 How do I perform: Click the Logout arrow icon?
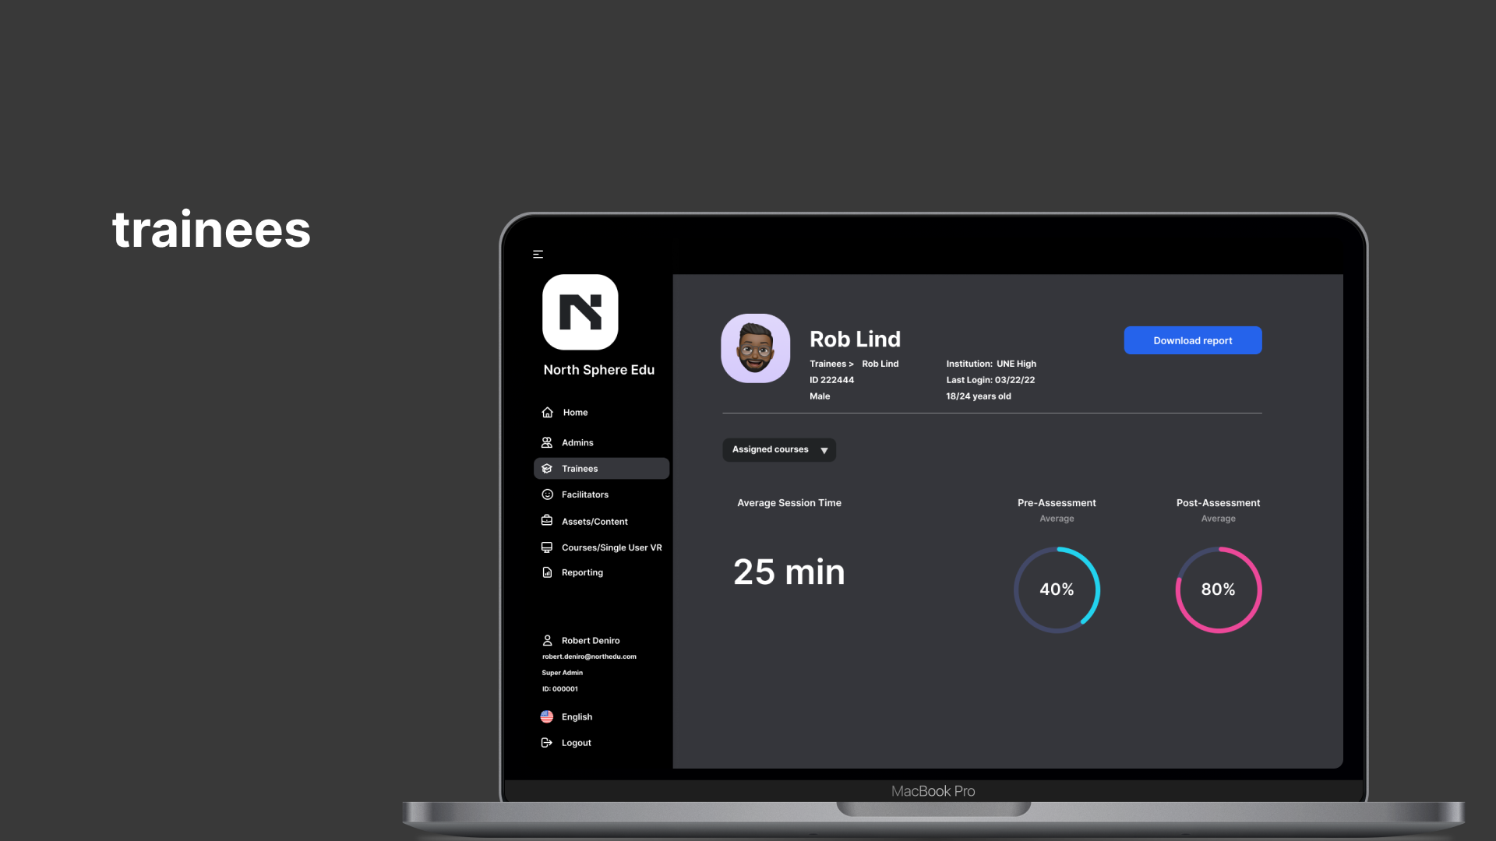(x=547, y=743)
